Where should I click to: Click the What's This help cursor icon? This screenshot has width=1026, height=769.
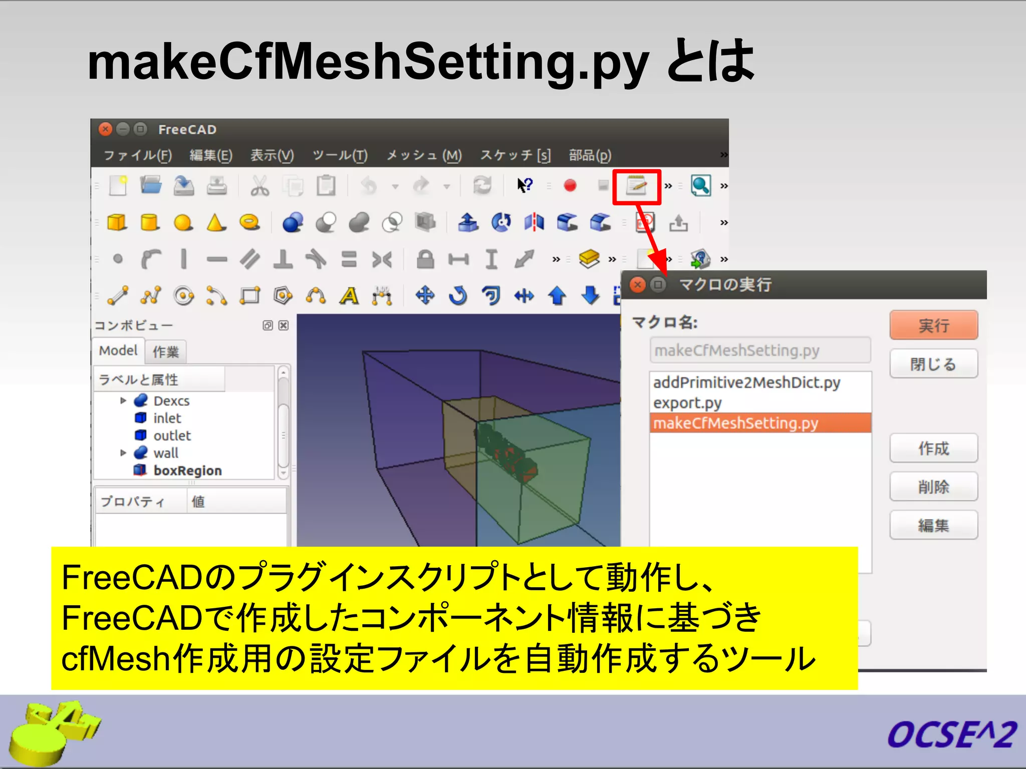525,186
